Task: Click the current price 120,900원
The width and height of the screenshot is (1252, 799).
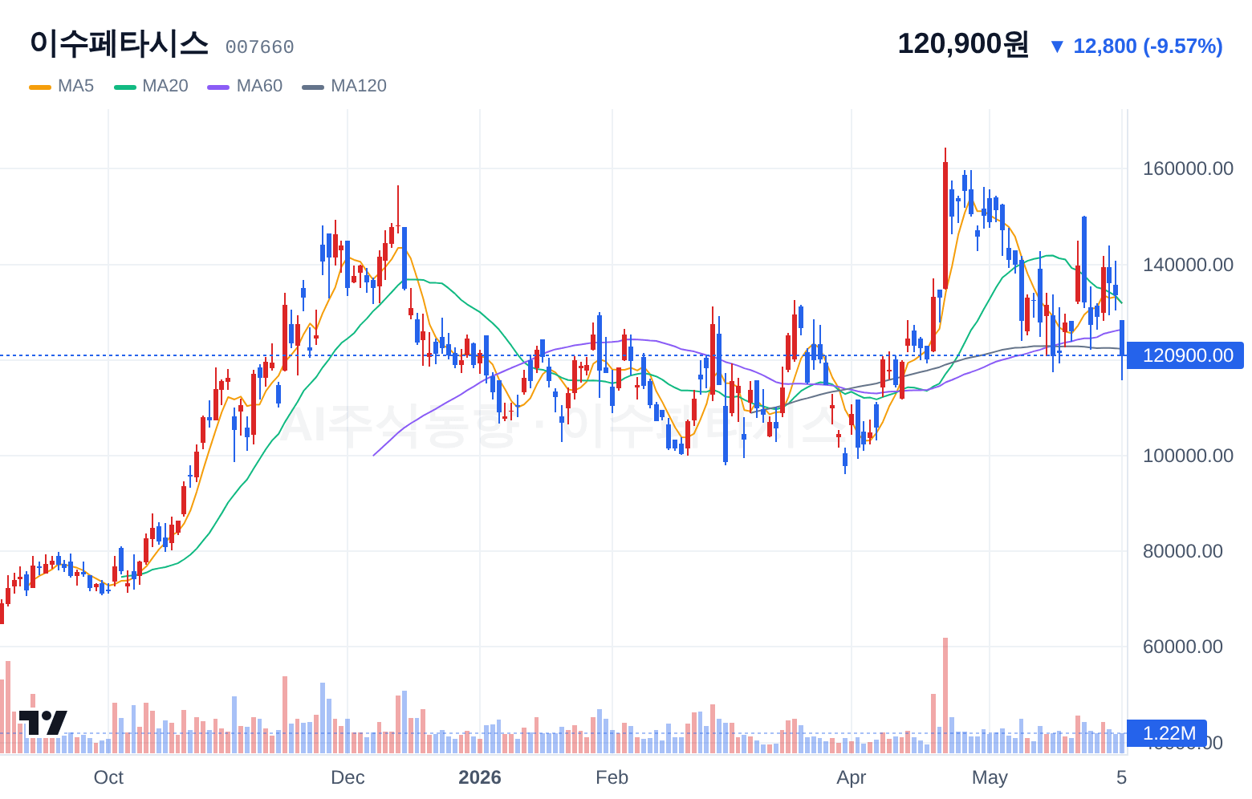Action: point(963,44)
